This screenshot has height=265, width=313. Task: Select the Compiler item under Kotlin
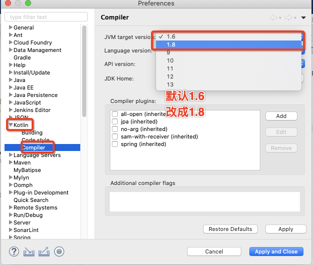point(34,147)
